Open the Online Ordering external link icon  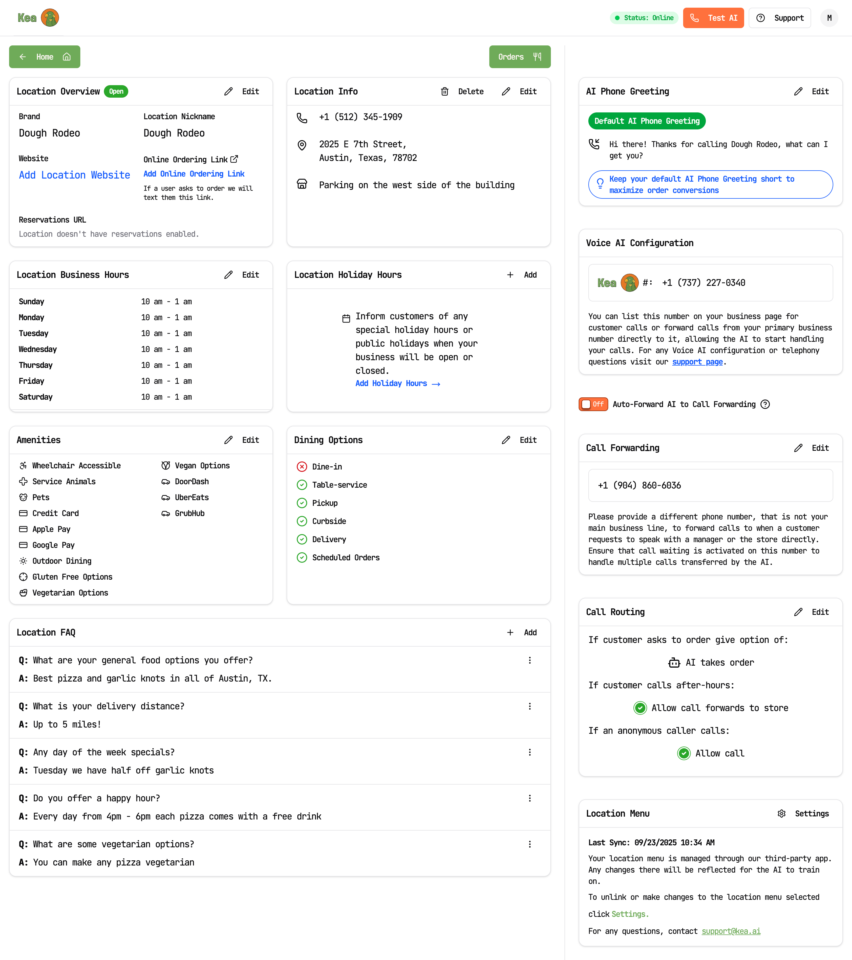point(235,159)
